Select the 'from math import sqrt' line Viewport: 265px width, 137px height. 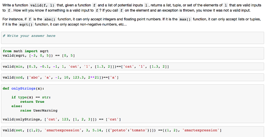pyautogui.click(x=26, y=51)
